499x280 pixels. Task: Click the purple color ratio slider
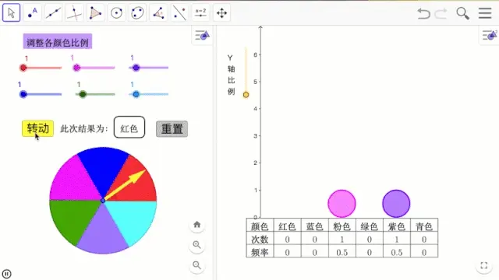(x=149, y=68)
